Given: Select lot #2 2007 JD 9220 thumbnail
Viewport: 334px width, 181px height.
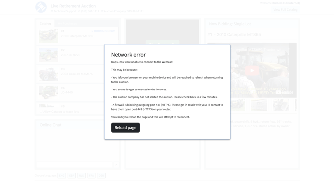Looking at the screenshot, I should tap(48, 55).
